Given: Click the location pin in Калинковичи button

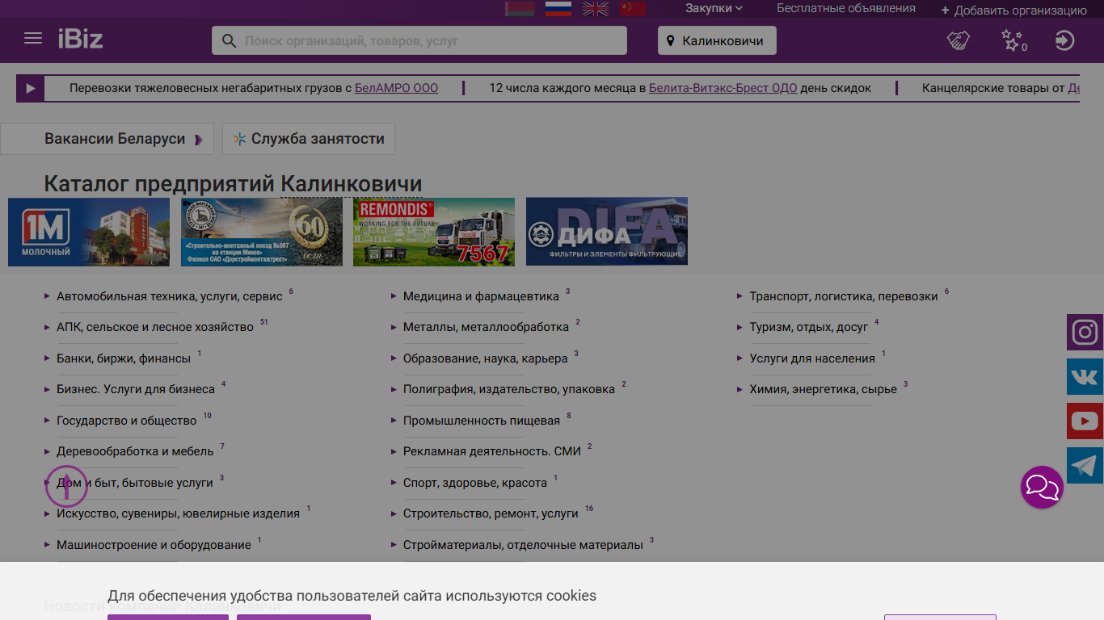Looking at the screenshot, I should (670, 40).
